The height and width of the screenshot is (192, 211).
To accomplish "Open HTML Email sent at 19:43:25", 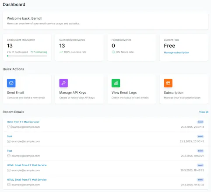I will coord(27,165).
